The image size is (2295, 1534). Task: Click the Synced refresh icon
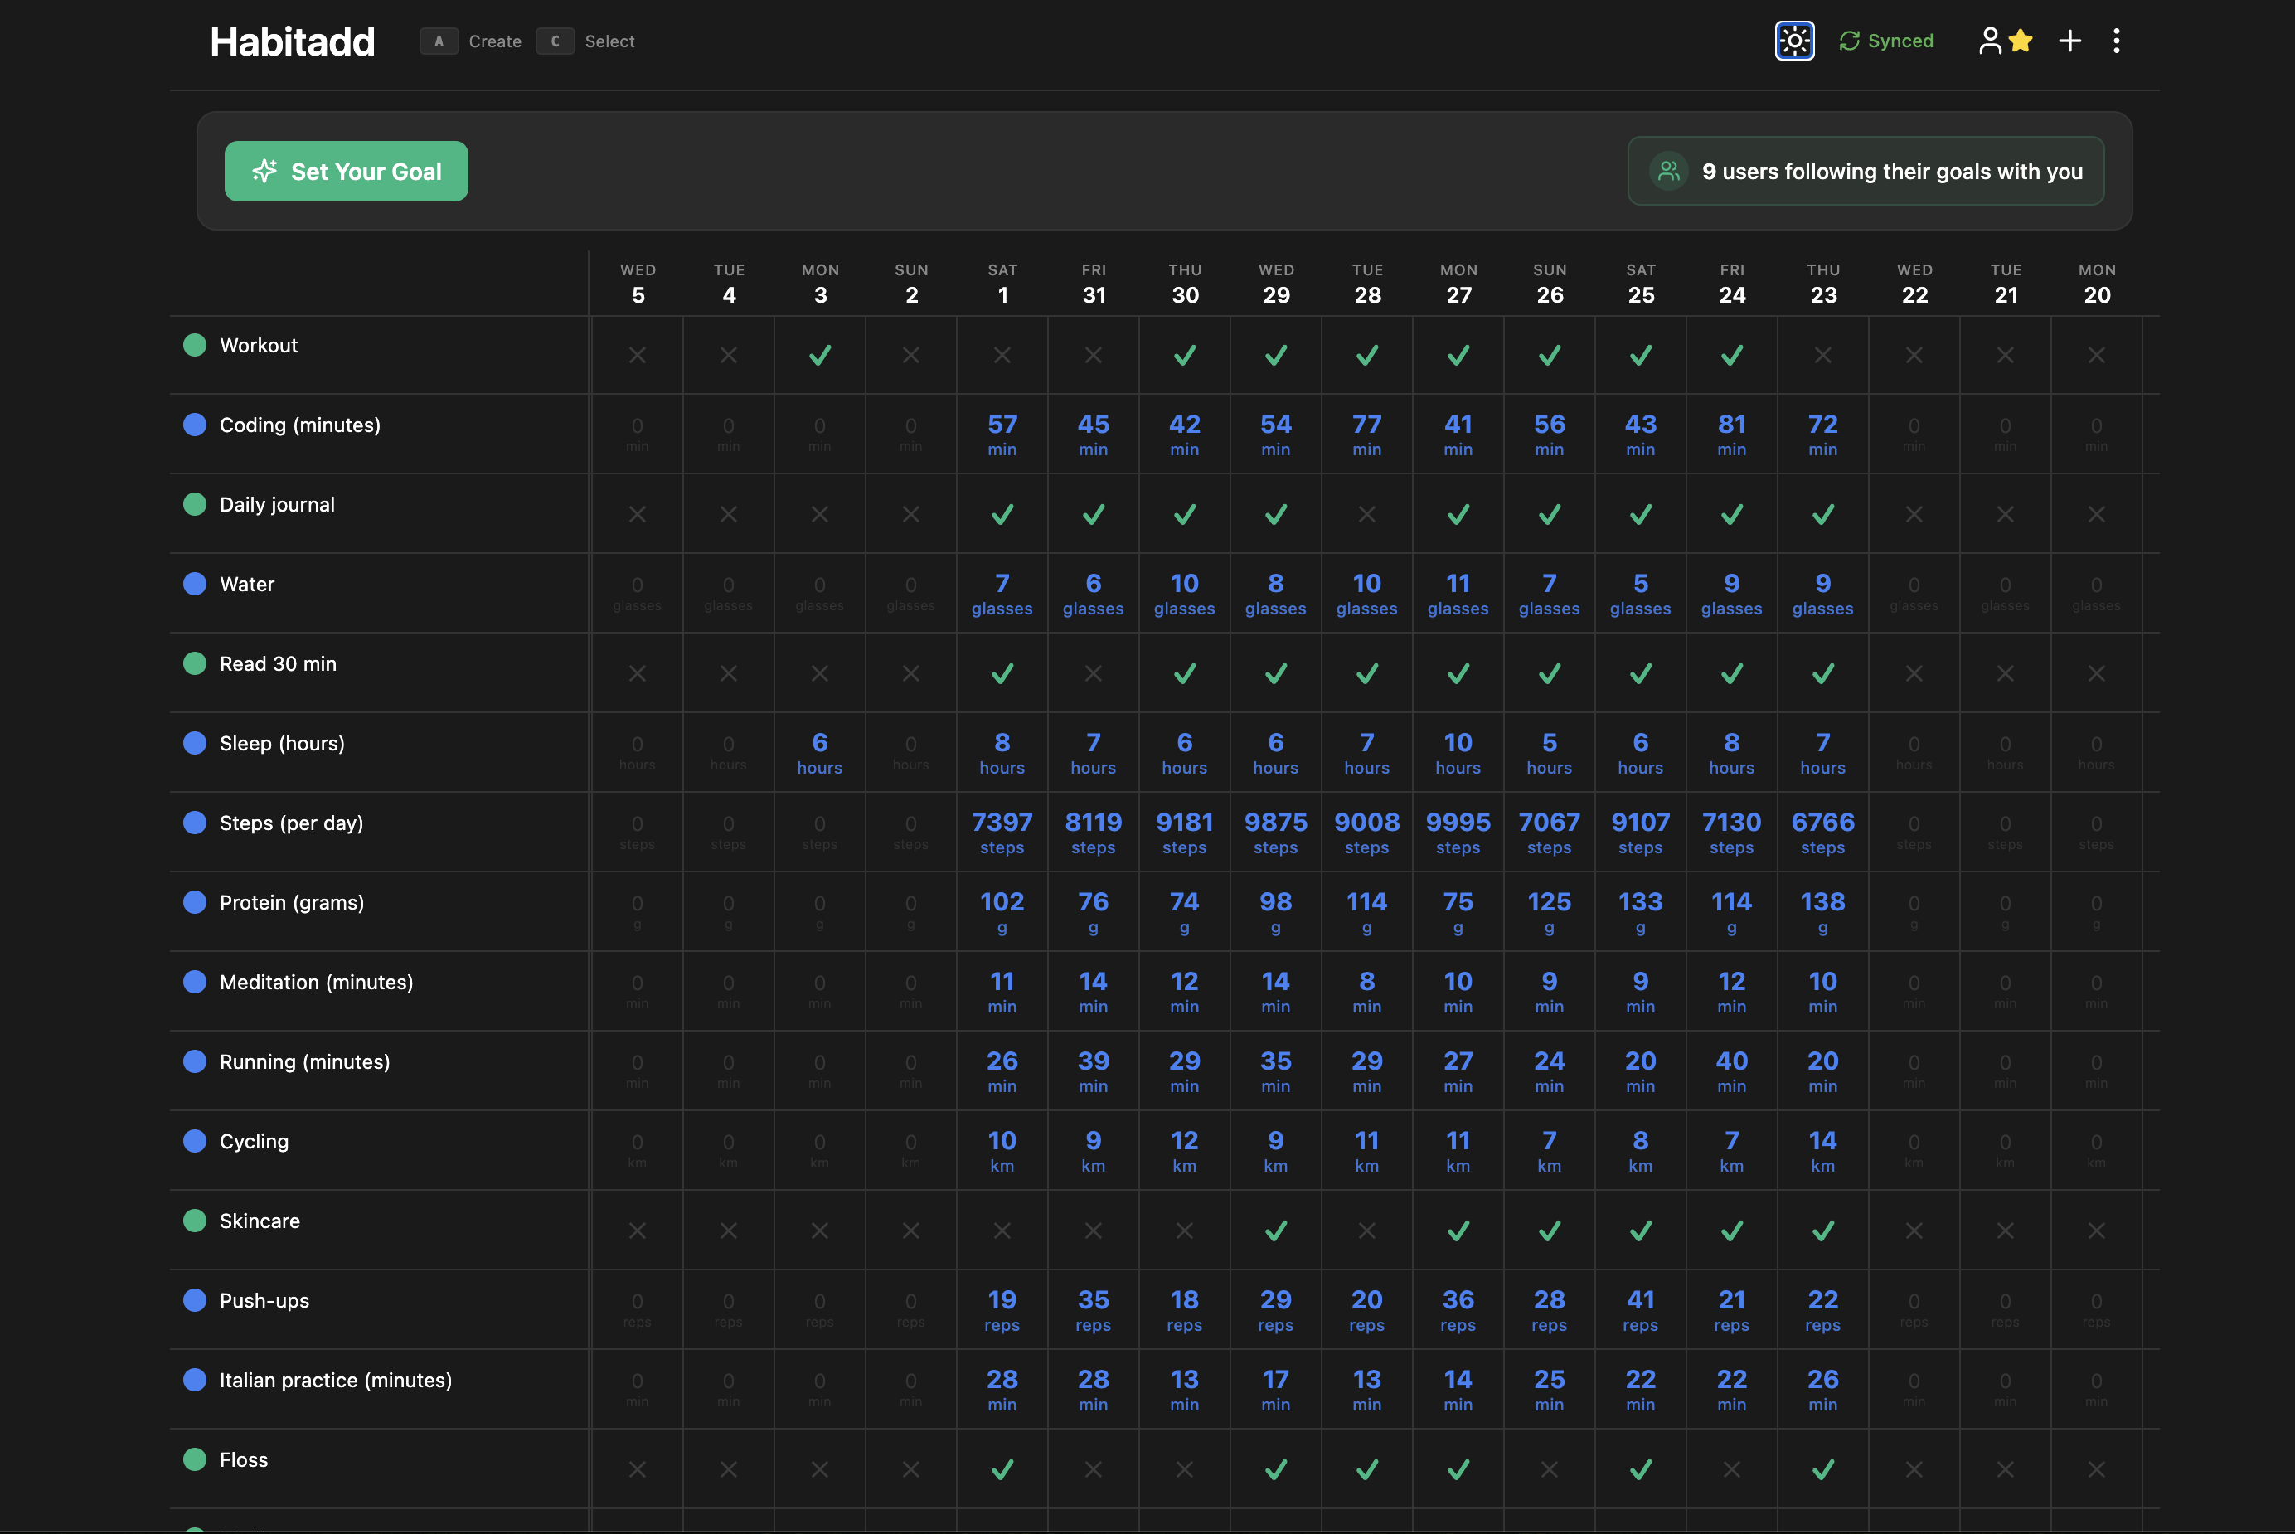coord(1848,41)
